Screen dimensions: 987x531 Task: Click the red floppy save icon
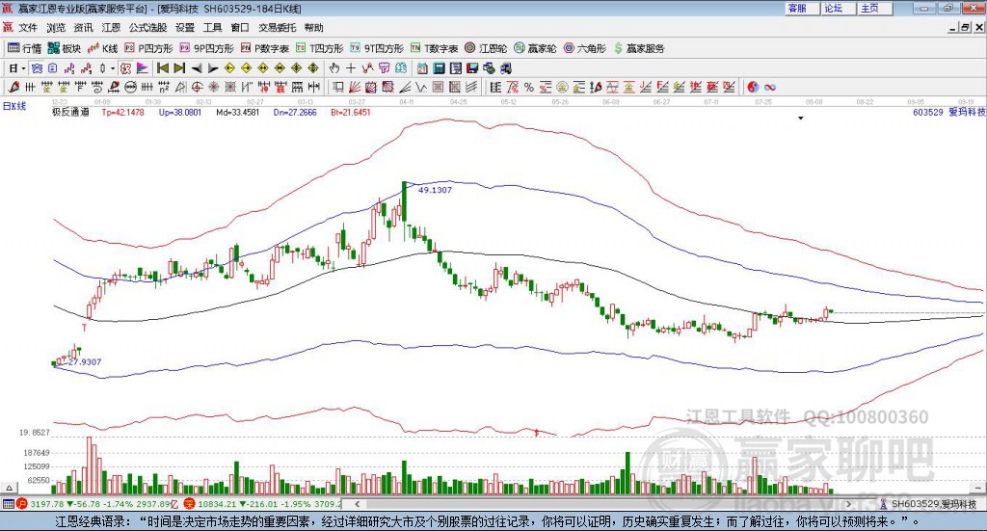pos(472,68)
